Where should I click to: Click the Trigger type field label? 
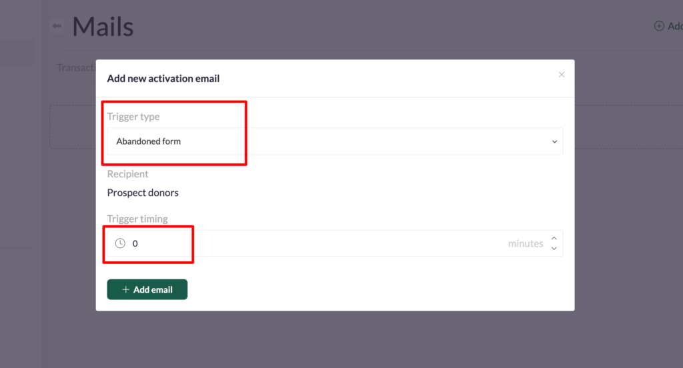(133, 117)
